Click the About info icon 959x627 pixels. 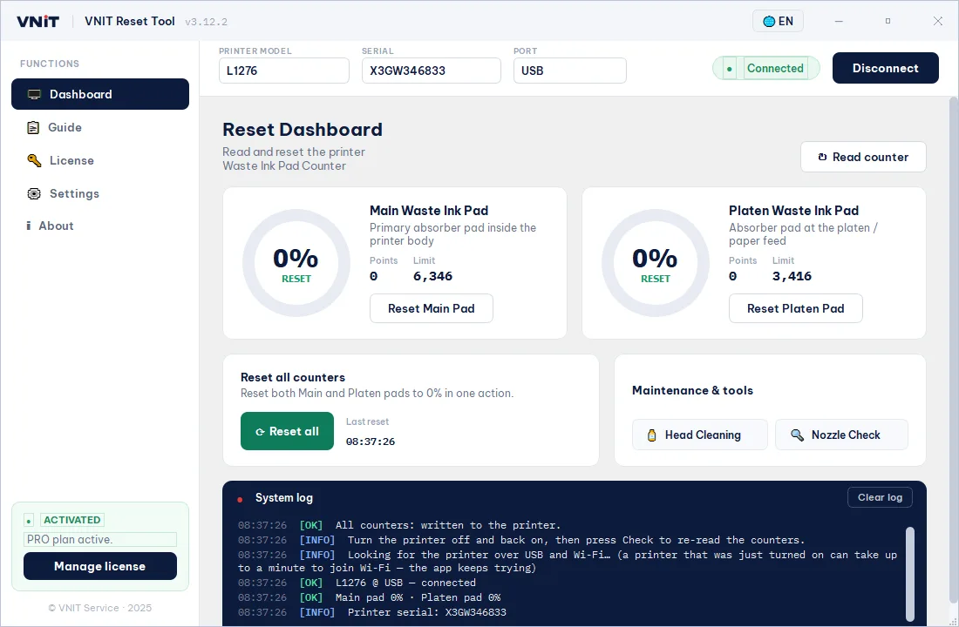pos(28,226)
